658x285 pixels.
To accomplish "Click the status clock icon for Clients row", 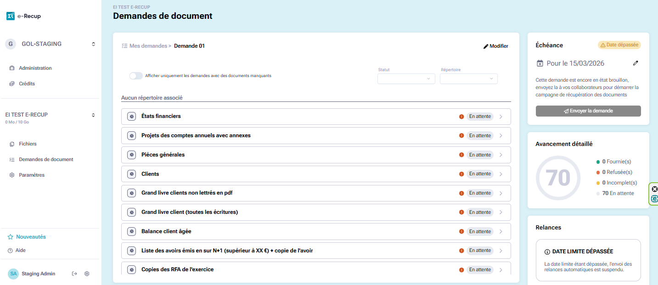I will [x=131, y=174].
